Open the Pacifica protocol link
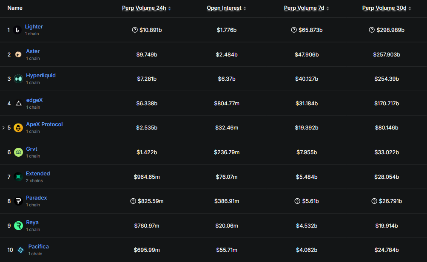Viewport: 427px width, 262px height. pyautogui.click(x=39, y=247)
